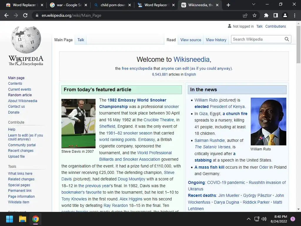This screenshot has width=301, height=226.
Task: Show hidden system tray icons
Action: (249, 219)
